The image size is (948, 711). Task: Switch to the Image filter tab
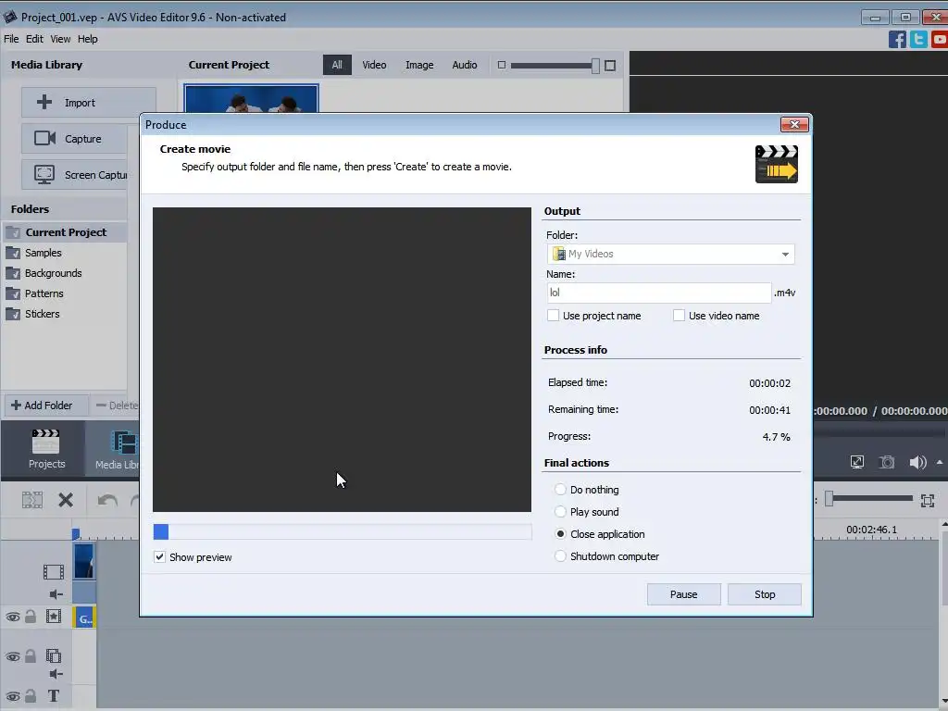pyautogui.click(x=419, y=65)
